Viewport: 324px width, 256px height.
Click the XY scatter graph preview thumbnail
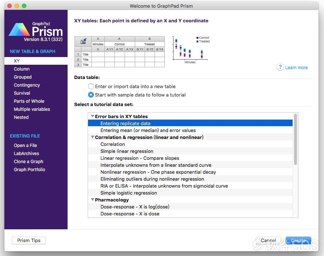pos(191,50)
